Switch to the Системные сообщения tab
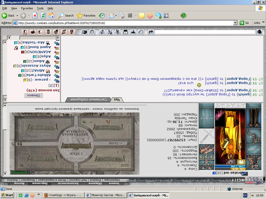Screen dimensions: 266x199 [89, 100]
